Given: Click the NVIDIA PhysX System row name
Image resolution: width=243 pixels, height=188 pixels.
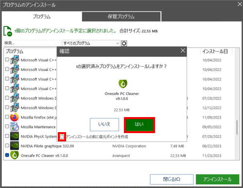Looking at the screenshot, I should click(x=39, y=137).
